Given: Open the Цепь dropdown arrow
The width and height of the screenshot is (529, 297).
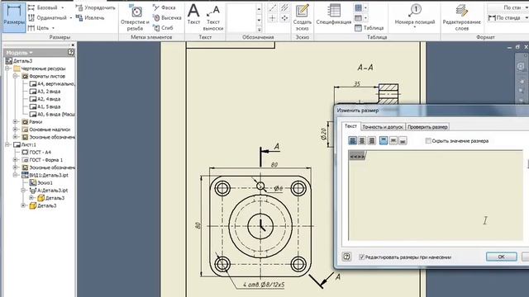Looking at the screenshot, I should point(53,28).
